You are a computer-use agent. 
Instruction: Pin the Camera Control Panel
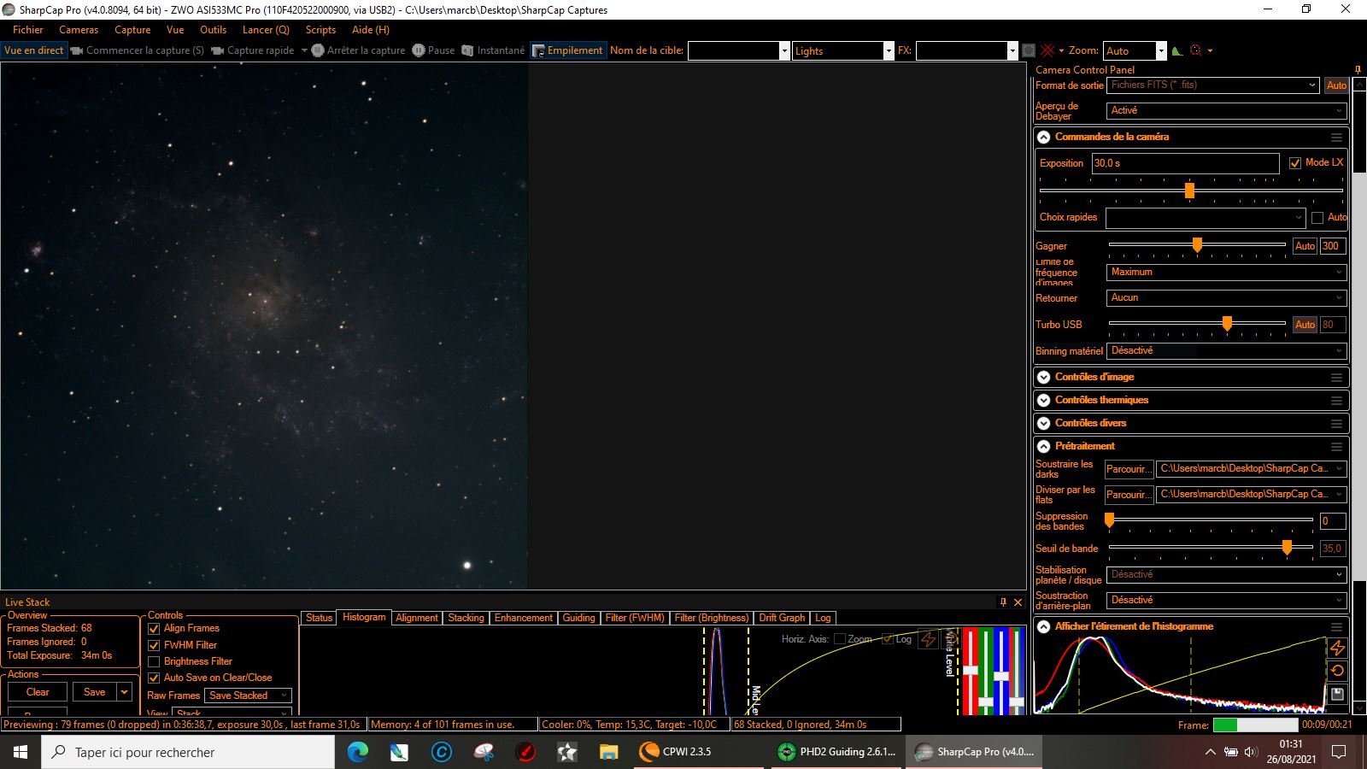1358,70
